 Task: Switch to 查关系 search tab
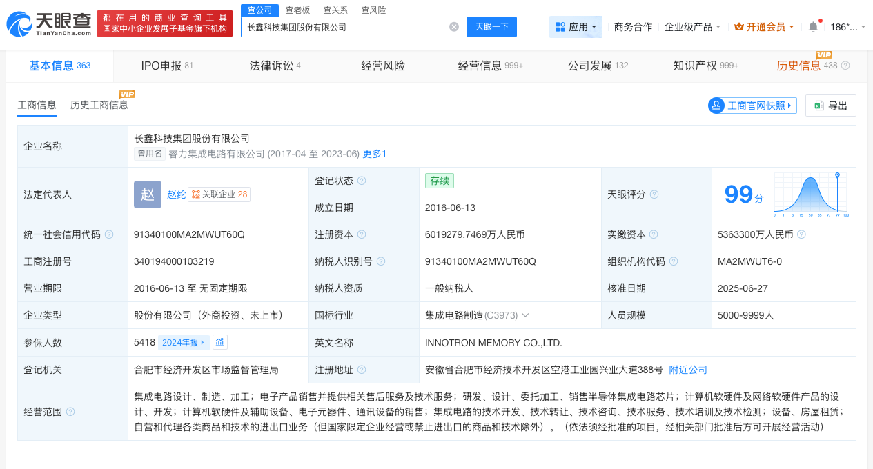[x=335, y=10]
